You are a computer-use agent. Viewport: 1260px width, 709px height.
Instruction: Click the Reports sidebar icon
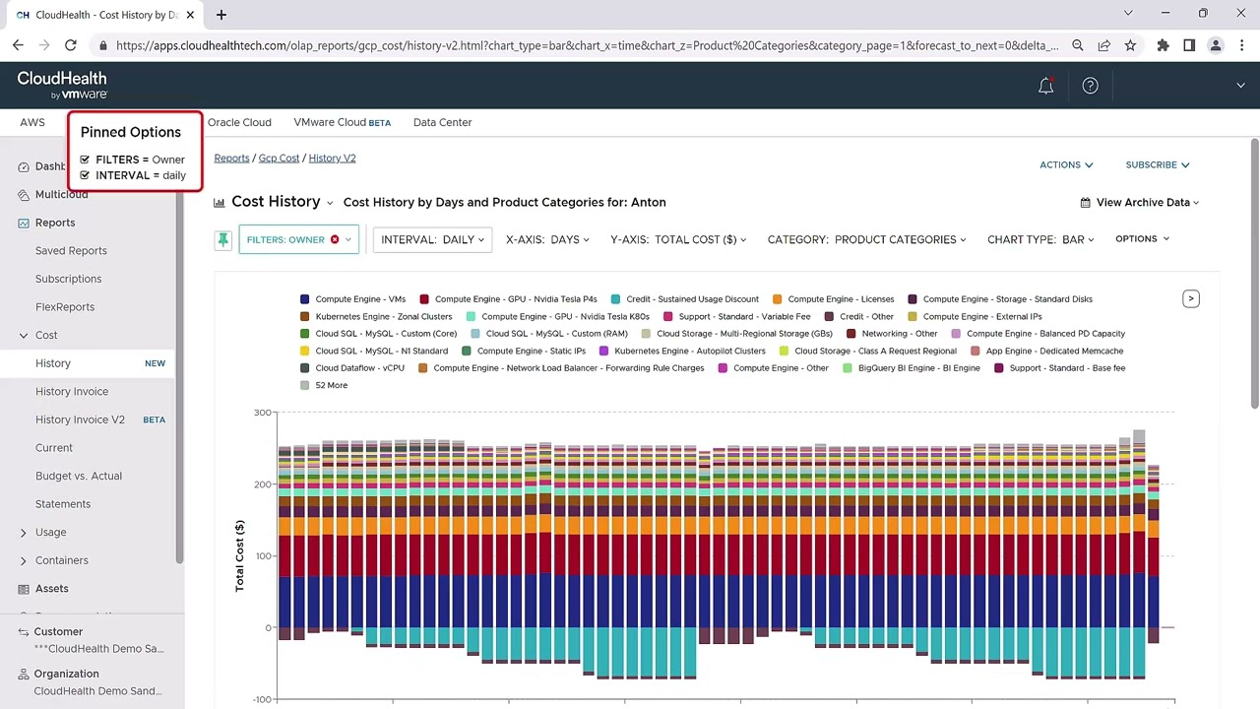point(24,223)
